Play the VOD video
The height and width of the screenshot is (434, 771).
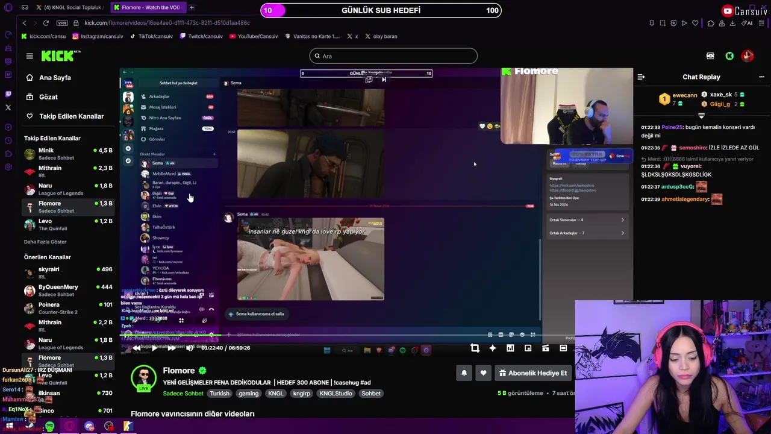coord(154,348)
